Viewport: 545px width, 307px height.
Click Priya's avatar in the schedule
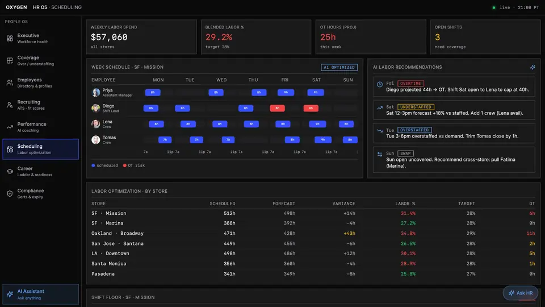pyautogui.click(x=95, y=93)
